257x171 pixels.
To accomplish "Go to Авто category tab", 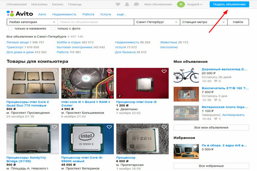I will [42, 14].
